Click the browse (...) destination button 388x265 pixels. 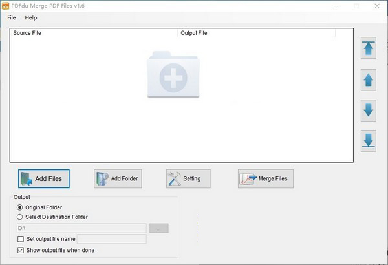click(x=159, y=228)
